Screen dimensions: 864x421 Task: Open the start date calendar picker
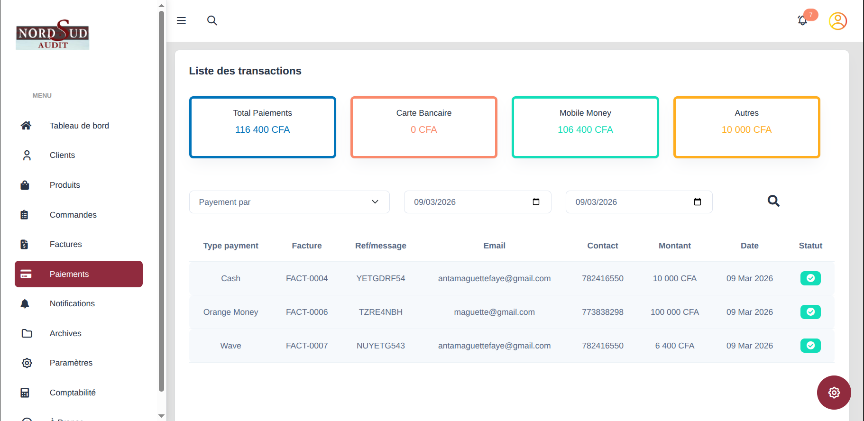click(536, 202)
